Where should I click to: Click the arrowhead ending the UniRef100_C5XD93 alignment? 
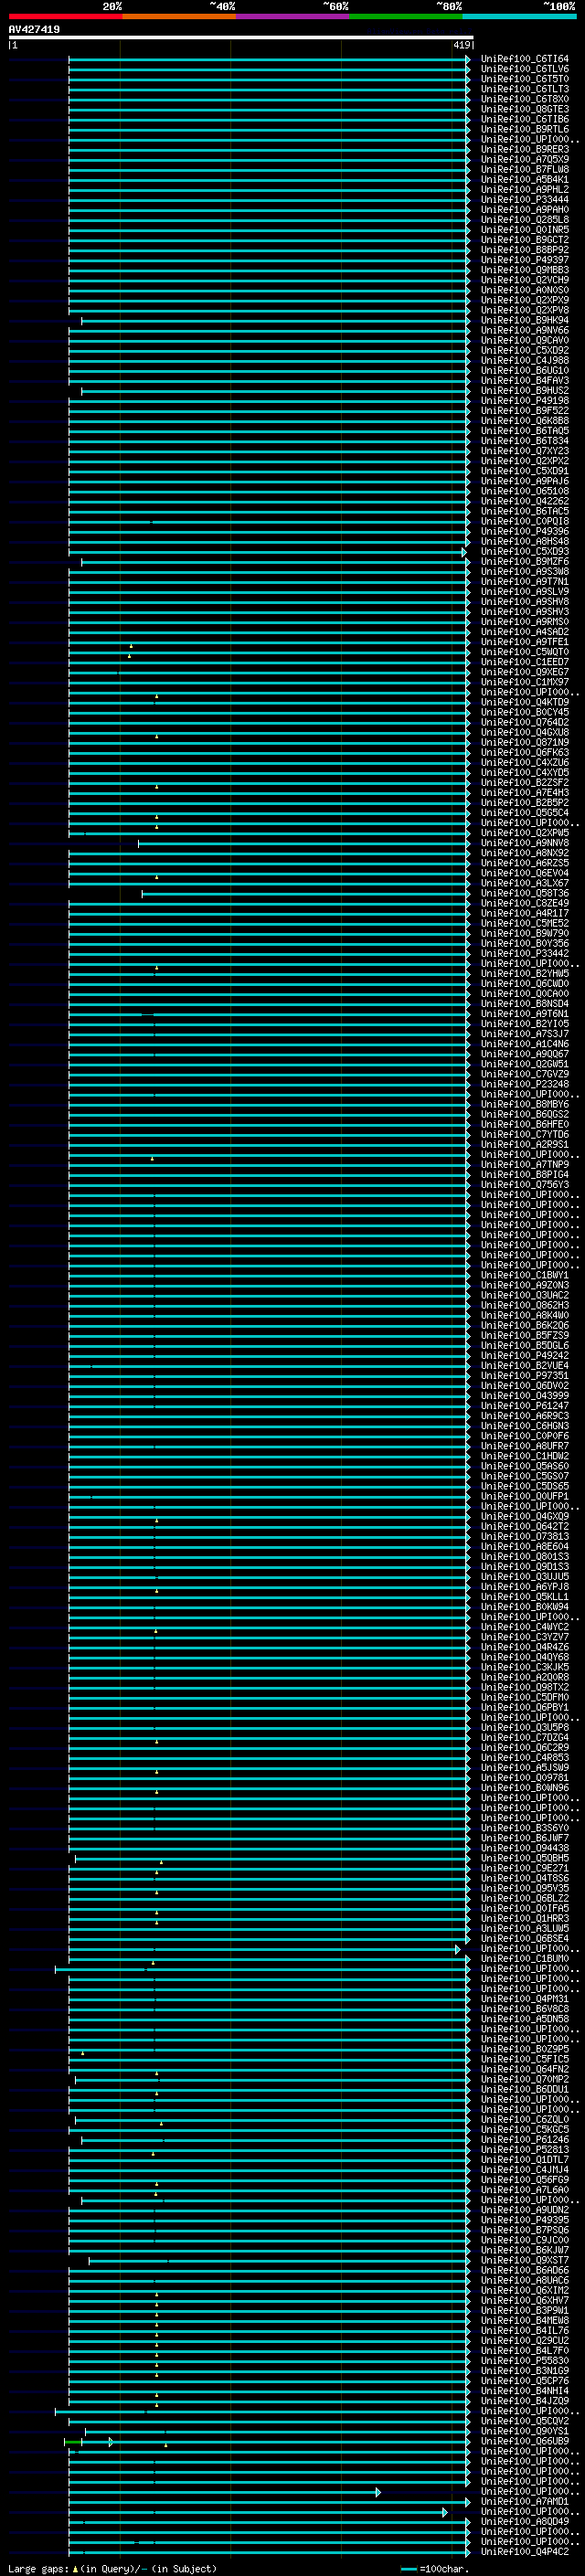(x=464, y=552)
